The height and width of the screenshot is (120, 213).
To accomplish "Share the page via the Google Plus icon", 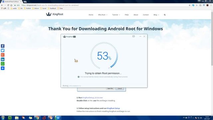I will click(3, 55).
